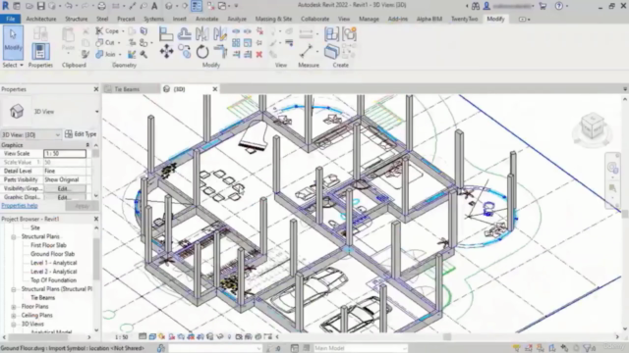Click the Cut geometry tool
This screenshot has height=353, width=629.
click(105, 42)
